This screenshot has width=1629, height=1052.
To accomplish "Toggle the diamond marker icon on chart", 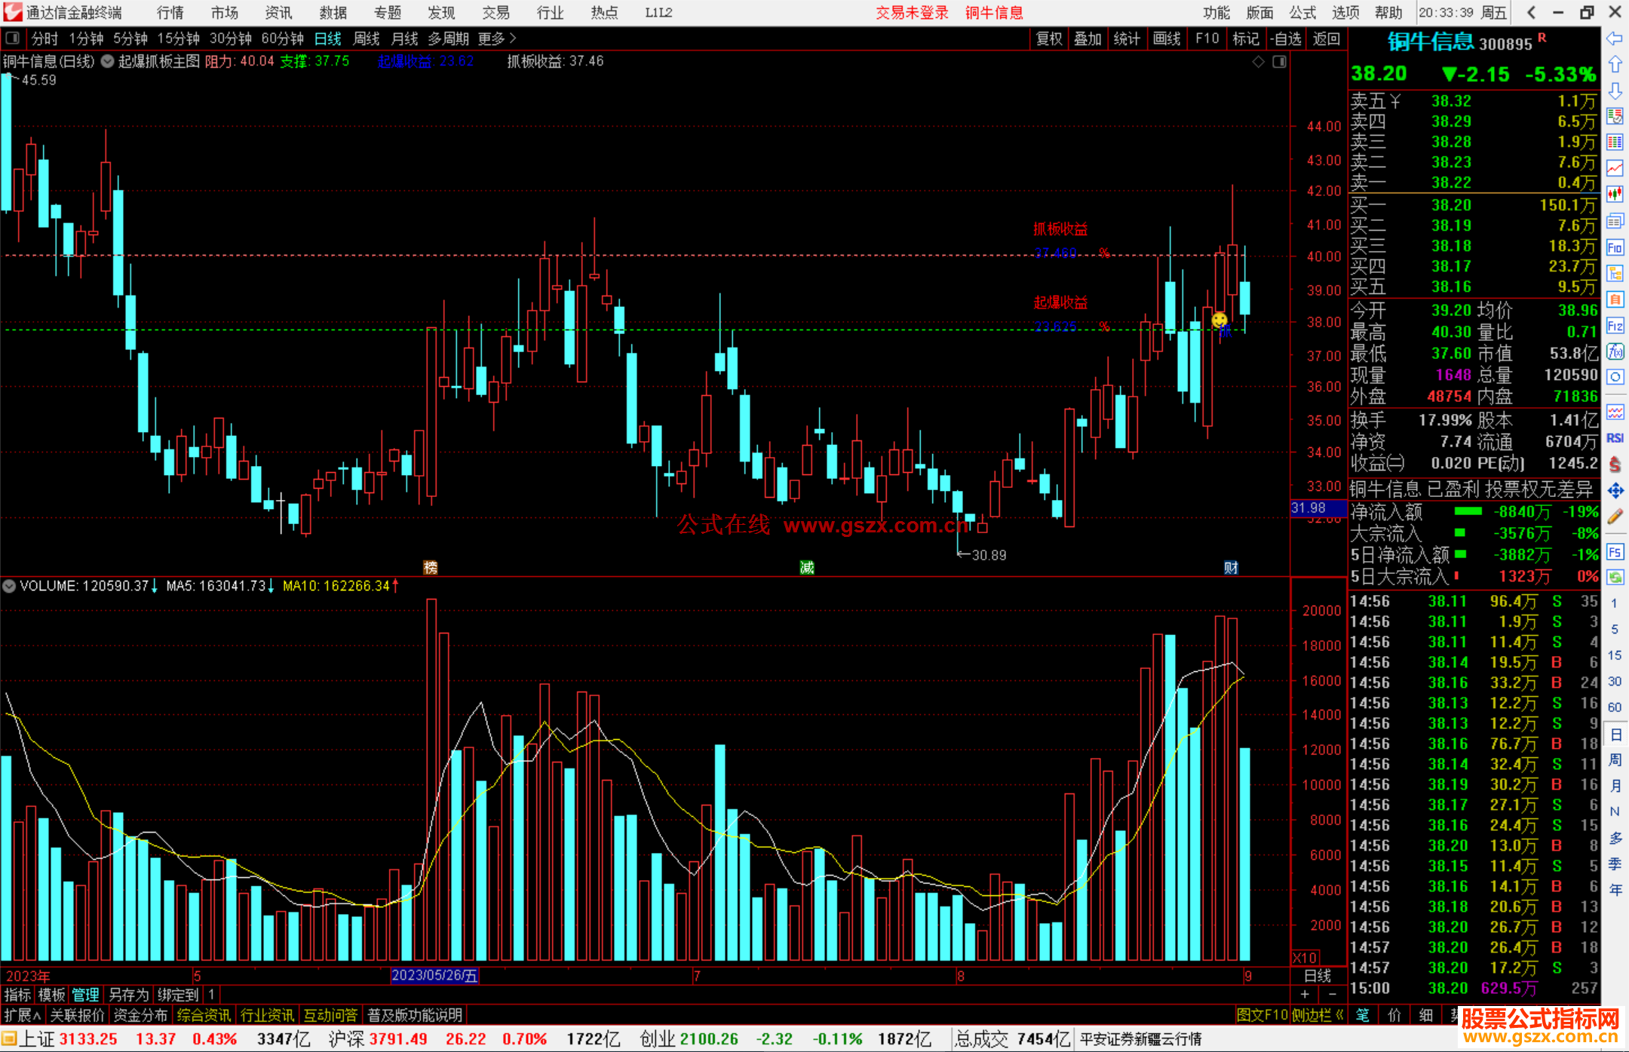I will [1259, 62].
